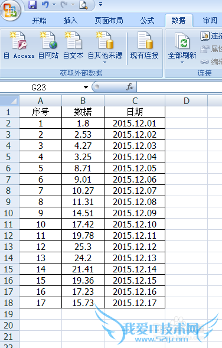This screenshot has width=222, height=348.
Task: Select cell containing 25.3
Action: tap(83, 246)
